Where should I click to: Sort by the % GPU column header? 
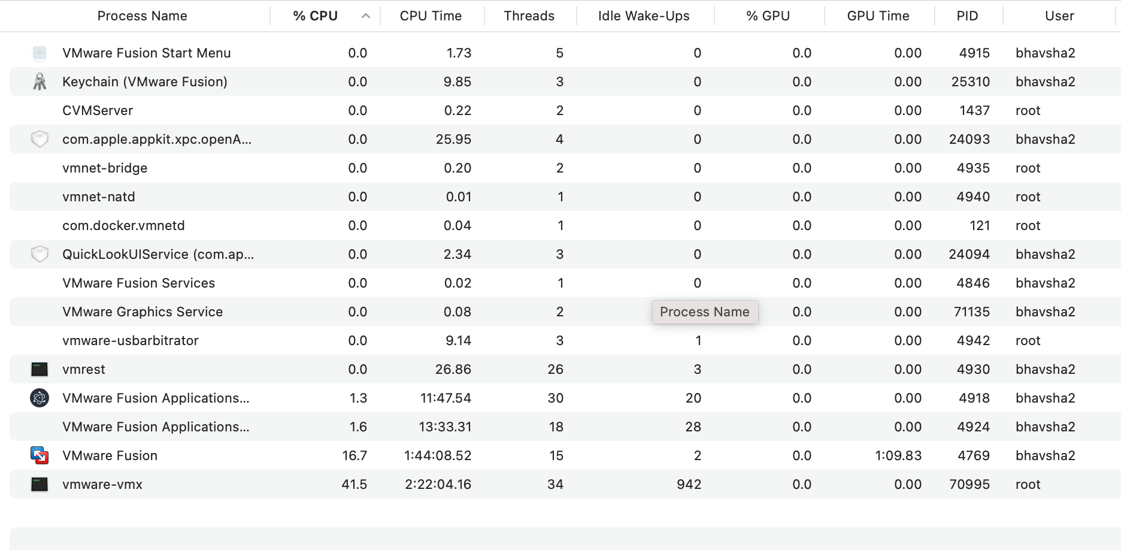click(768, 16)
